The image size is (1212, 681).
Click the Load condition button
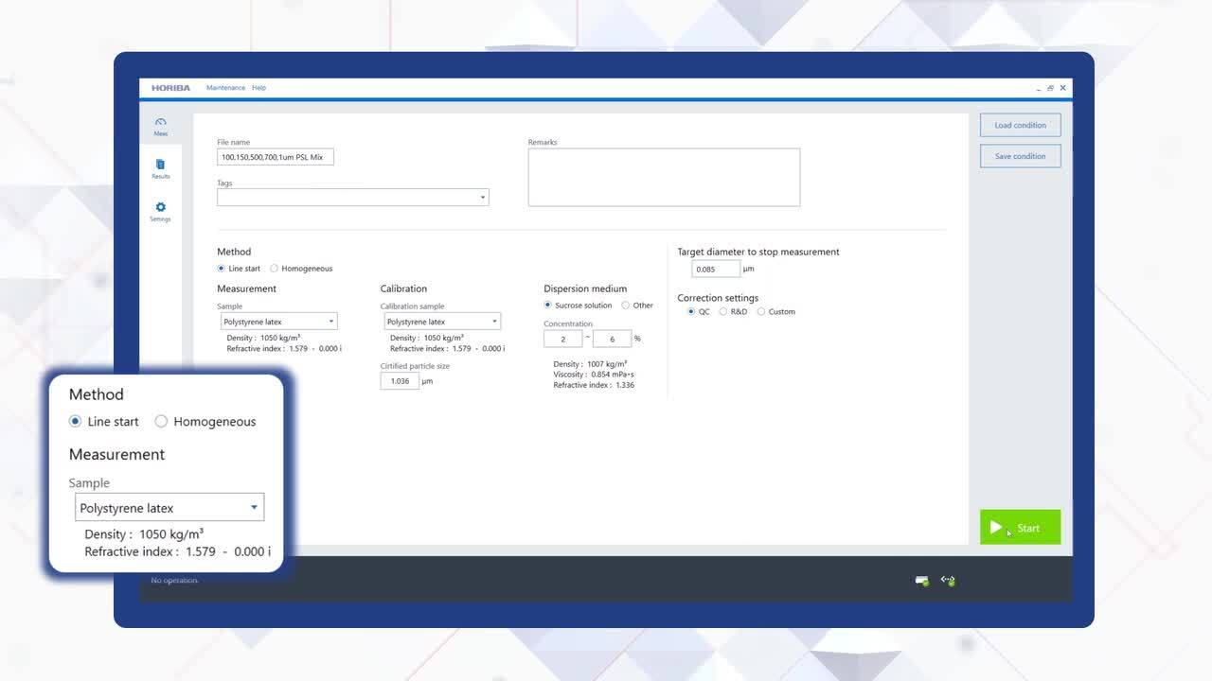[1020, 125]
